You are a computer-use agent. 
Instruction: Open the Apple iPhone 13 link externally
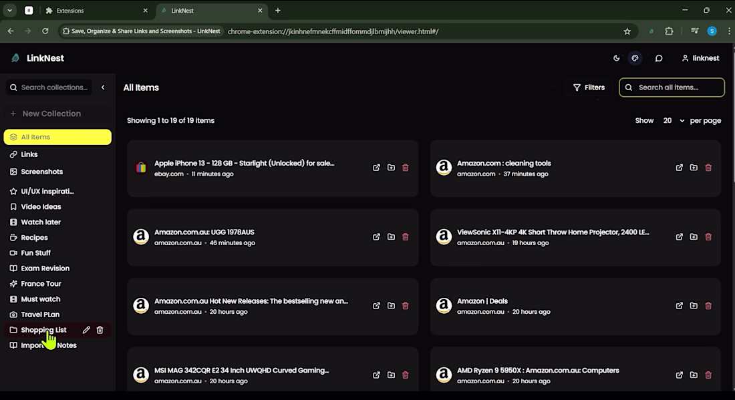(x=376, y=168)
